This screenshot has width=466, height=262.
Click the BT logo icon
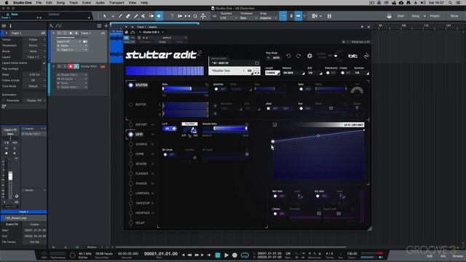(352, 56)
